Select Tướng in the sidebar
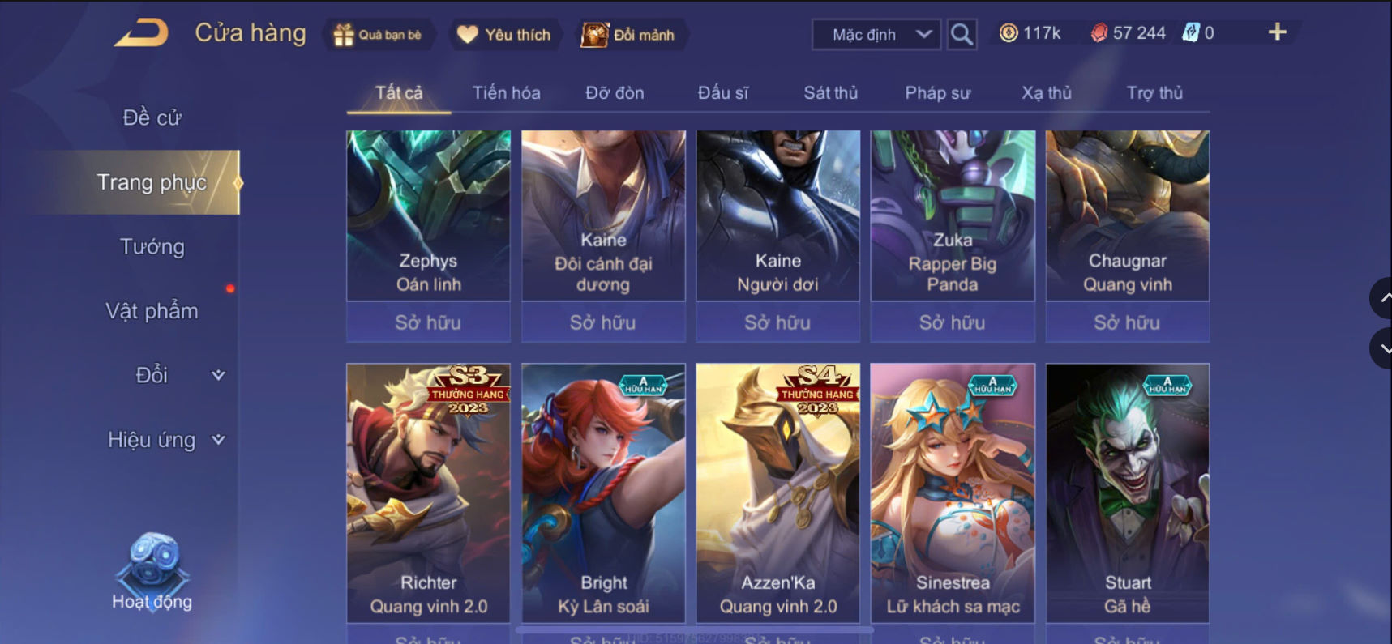The width and height of the screenshot is (1392, 644). pos(152,246)
